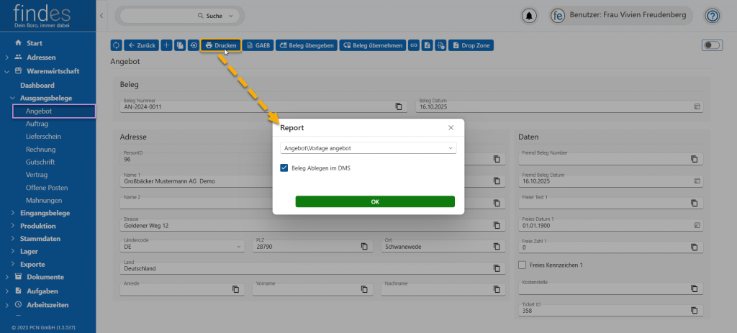Open notifications via the bell icon
Screen dimensions: 737x333
tap(530, 16)
